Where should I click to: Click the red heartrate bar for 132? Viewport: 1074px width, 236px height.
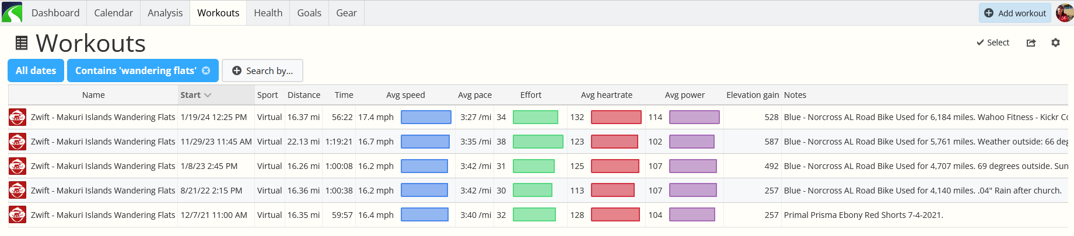(616, 117)
